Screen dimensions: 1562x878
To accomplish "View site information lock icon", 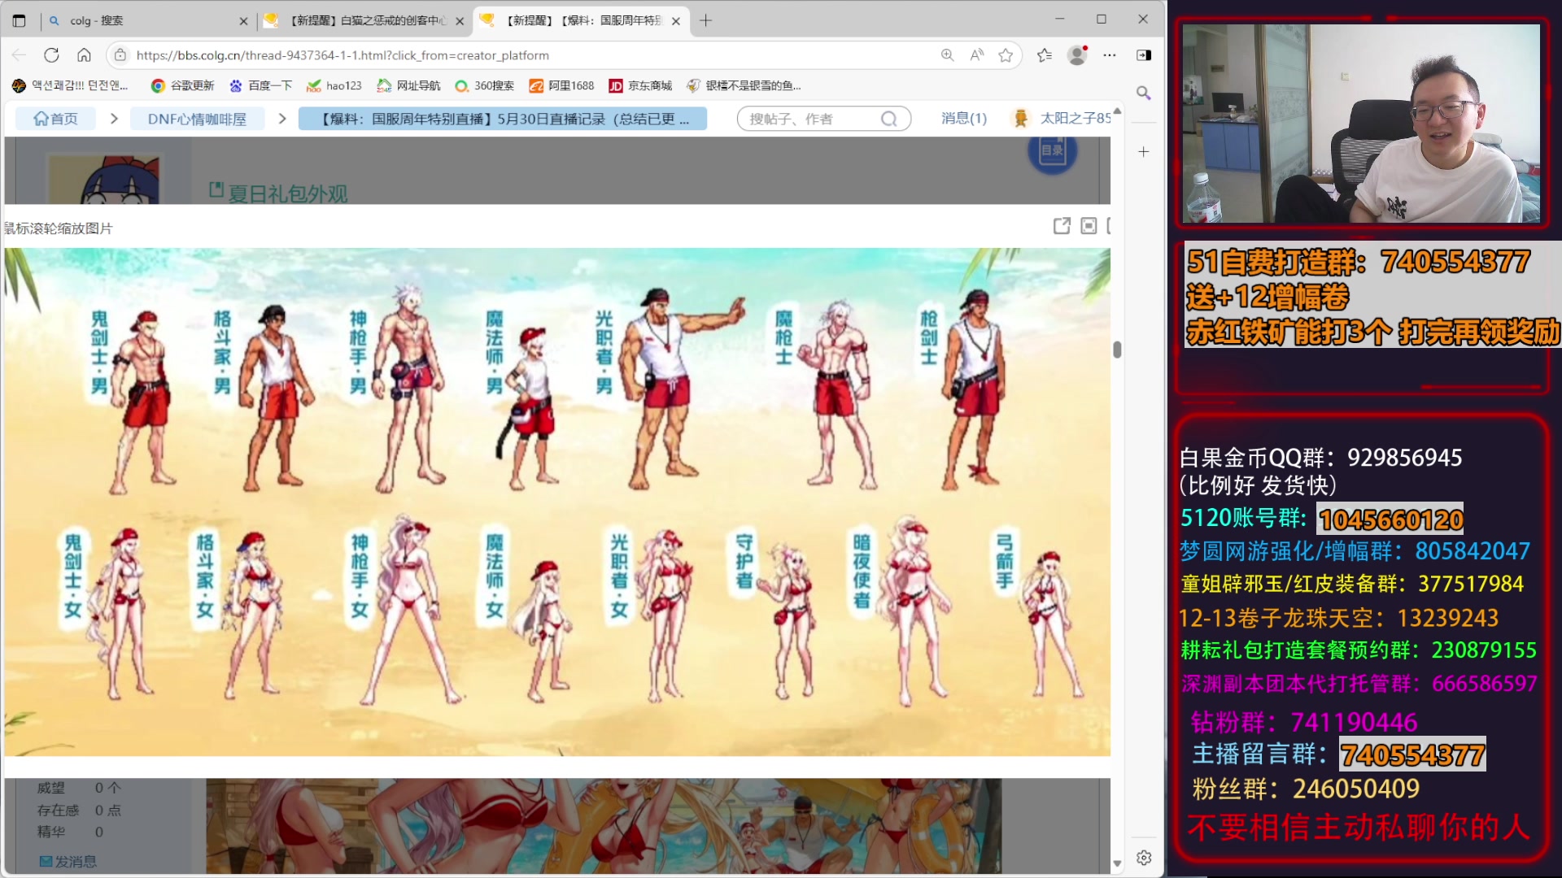I will tap(120, 55).
